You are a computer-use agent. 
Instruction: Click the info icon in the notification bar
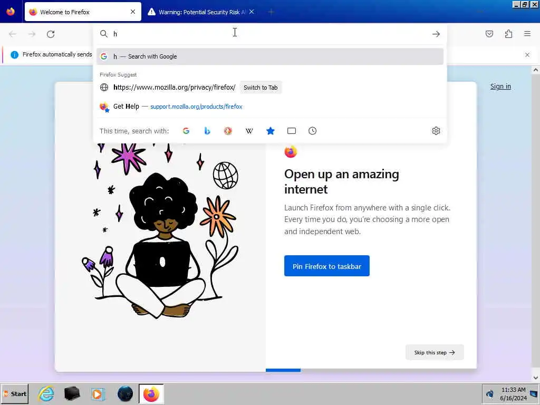pos(14,55)
